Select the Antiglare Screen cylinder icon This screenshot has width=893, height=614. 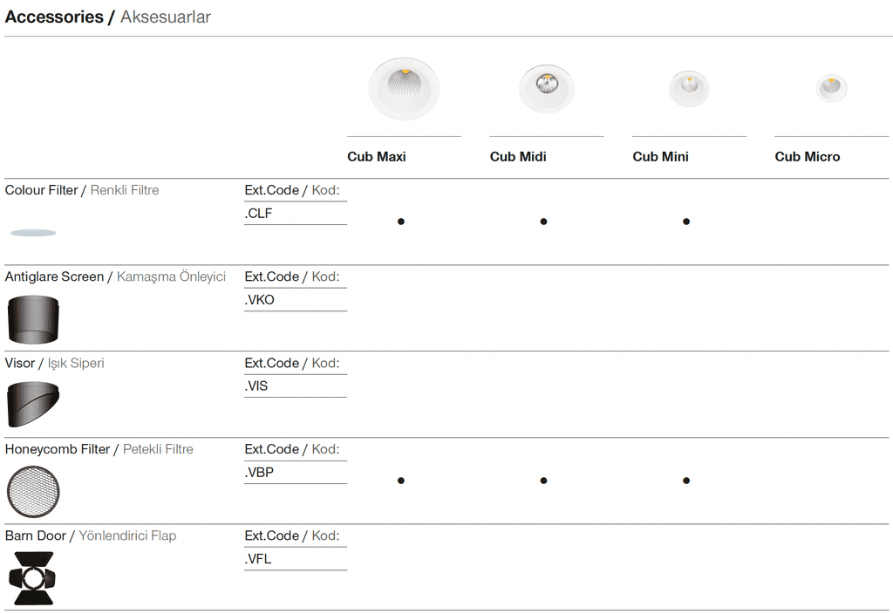[x=33, y=319]
